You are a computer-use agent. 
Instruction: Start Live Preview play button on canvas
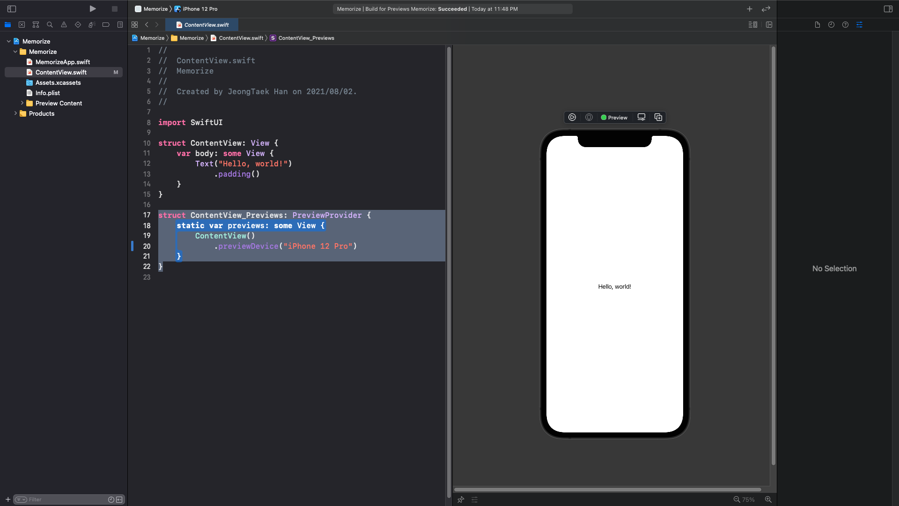(572, 118)
